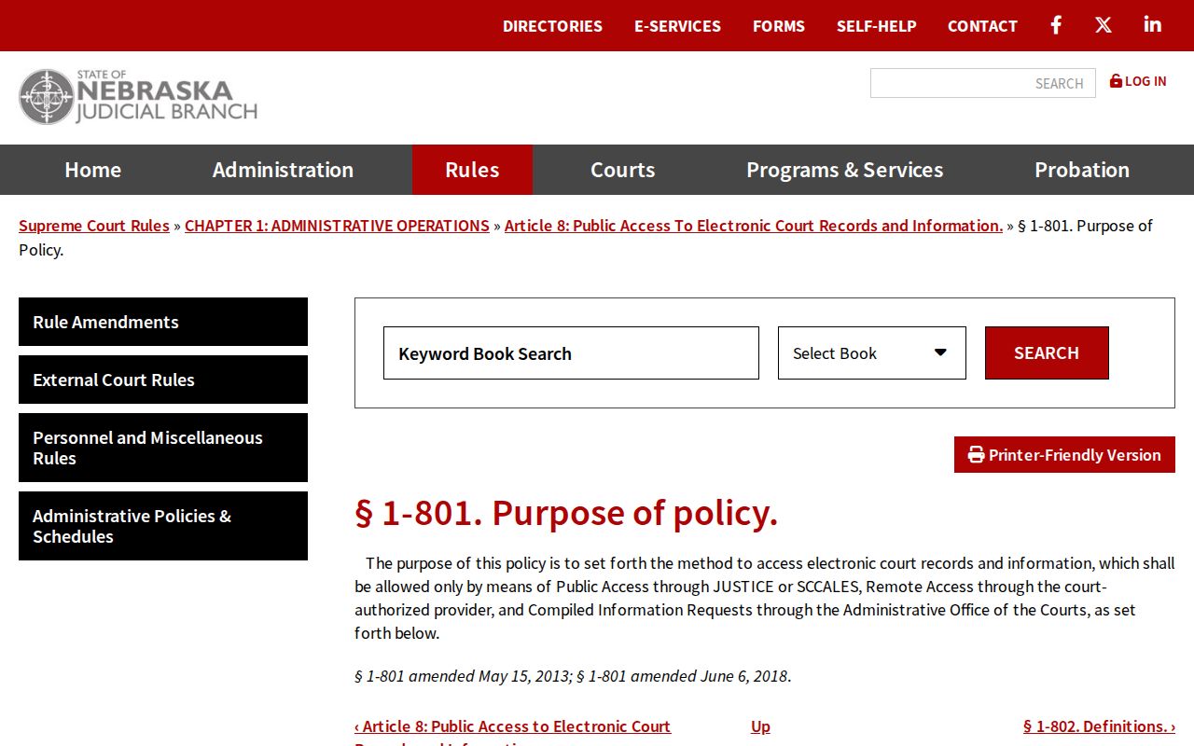
Task: Go to next § 1-802 Definitions
Action: tap(1099, 726)
